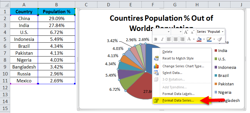The height and width of the screenshot is (113, 250).
Task: Apply right text alignment in mini toolbar
Action: point(182,39)
